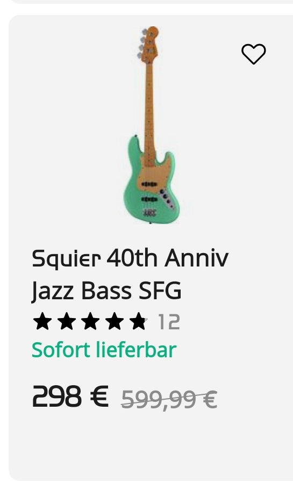The width and height of the screenshot is (293, 490).
Task: Click the third rating star
Action: point(90,321)
